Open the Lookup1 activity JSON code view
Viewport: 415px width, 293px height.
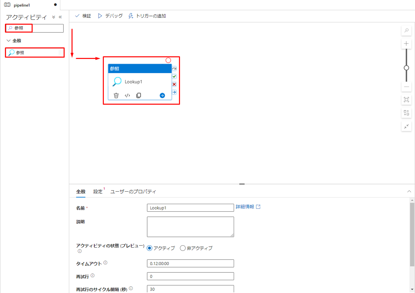point(127,95)
